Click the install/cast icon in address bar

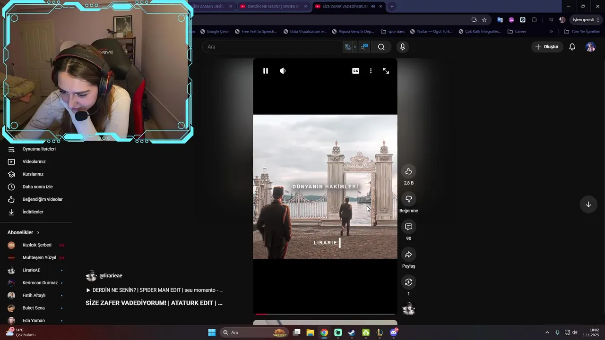pyautogui.click(x=474, y=20)
